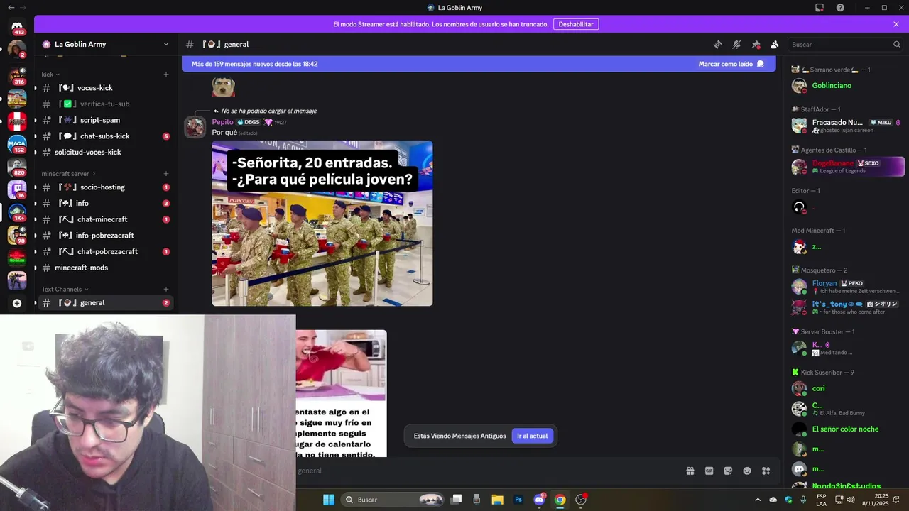
Task: Open Discord direct messages home icon
Action: 17,26
